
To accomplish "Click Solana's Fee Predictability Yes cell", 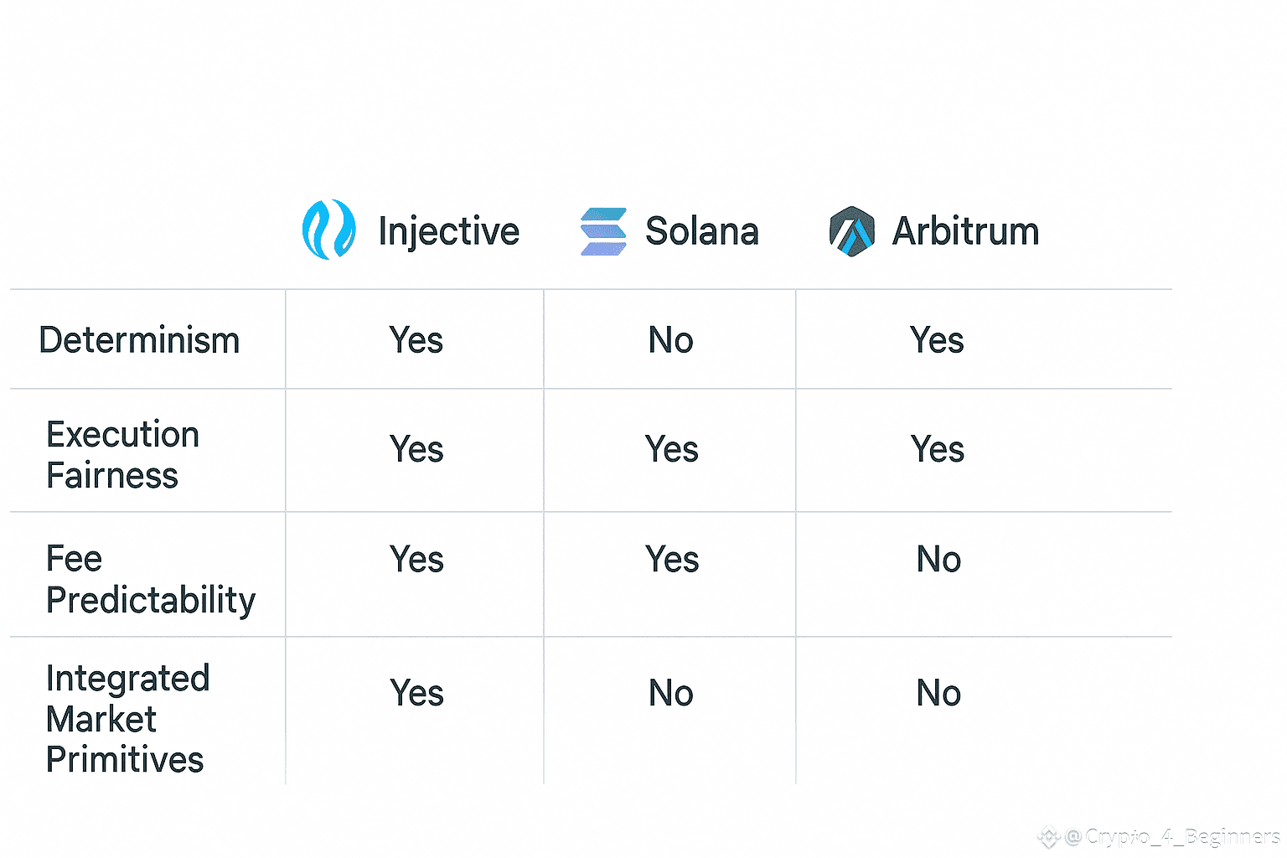I will coord(671,559).
